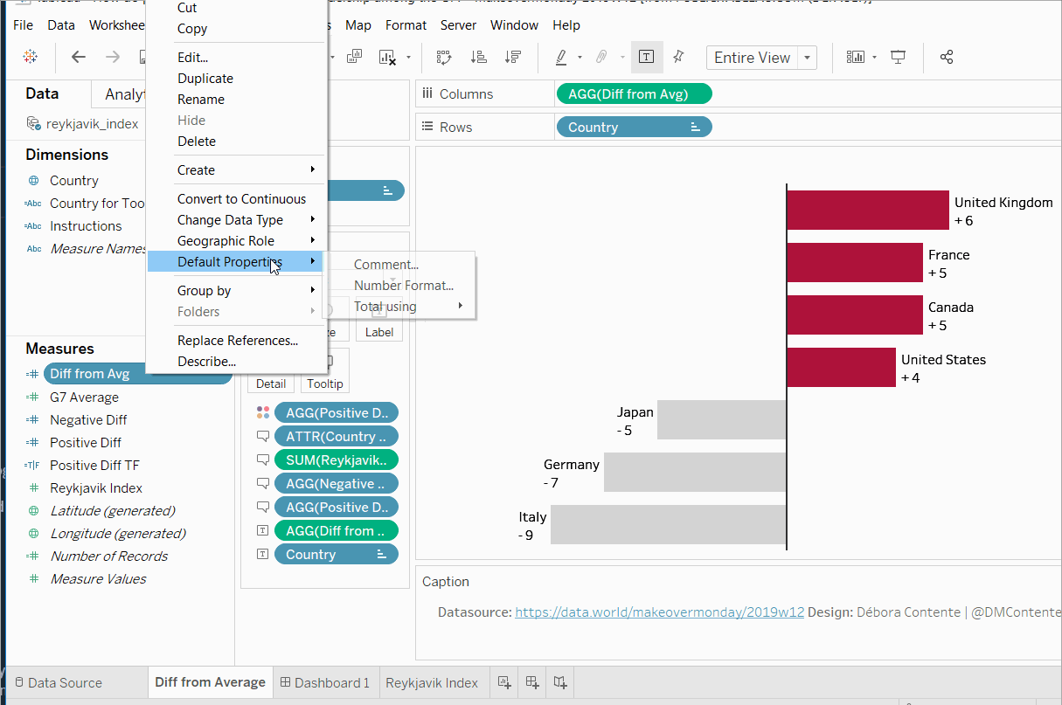Select Convert to Continuous in context menu
1062x705 pixels.
[x=241, y=199]
